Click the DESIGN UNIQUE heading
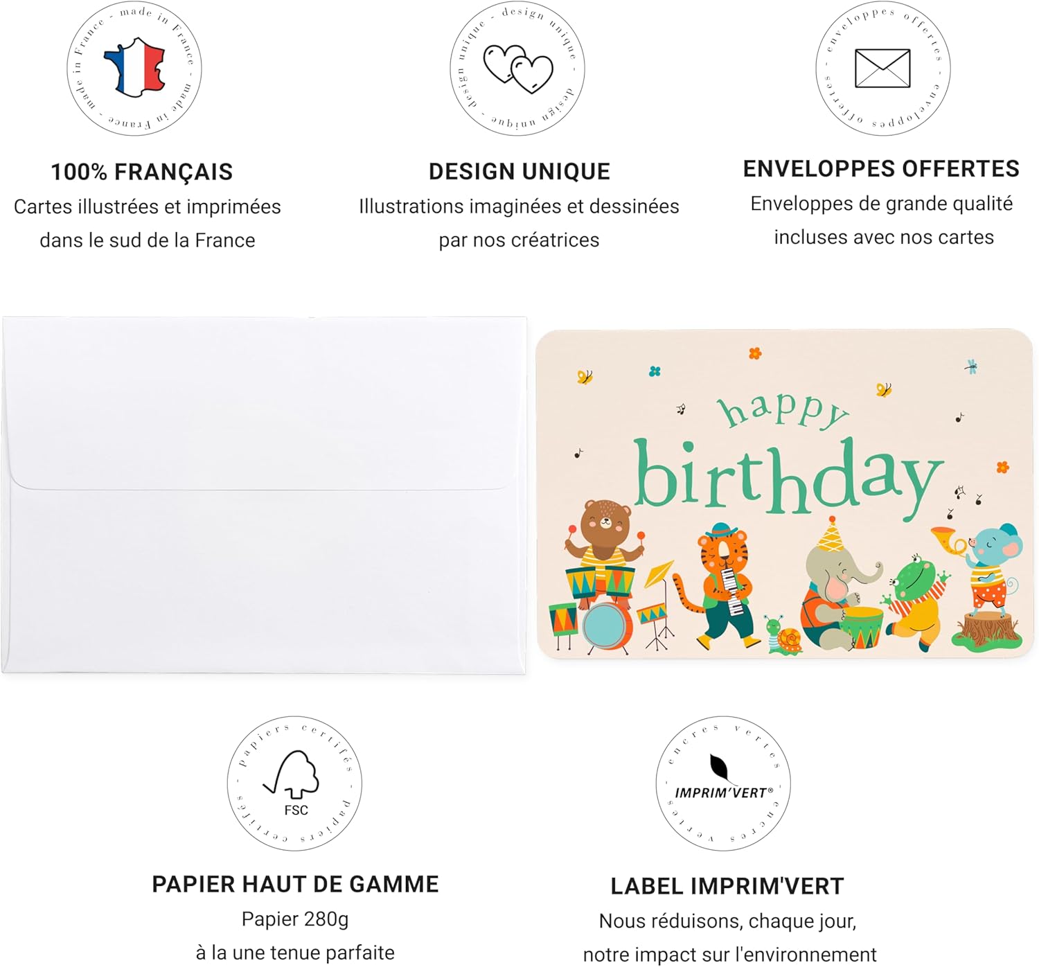The image size is (1039, 967). (x=519, y=172)
